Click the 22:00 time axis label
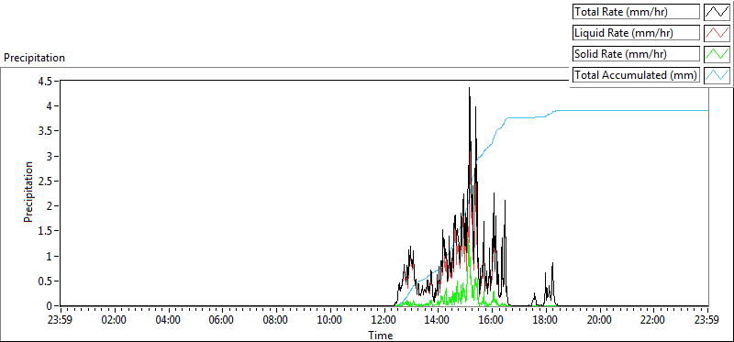This screenshot has width=734, height=342. 653,320
